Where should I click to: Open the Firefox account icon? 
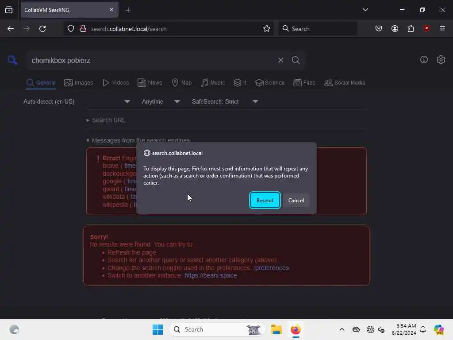(x=395, y=29)
